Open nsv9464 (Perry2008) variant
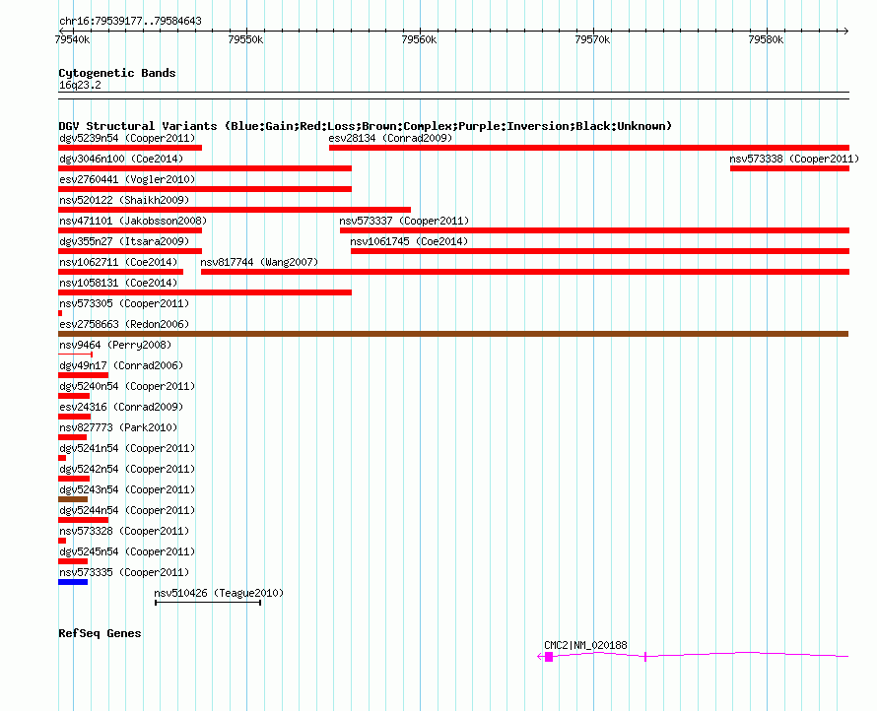The image size is (877, 711). pyautogui.click(x=115, y=345)
